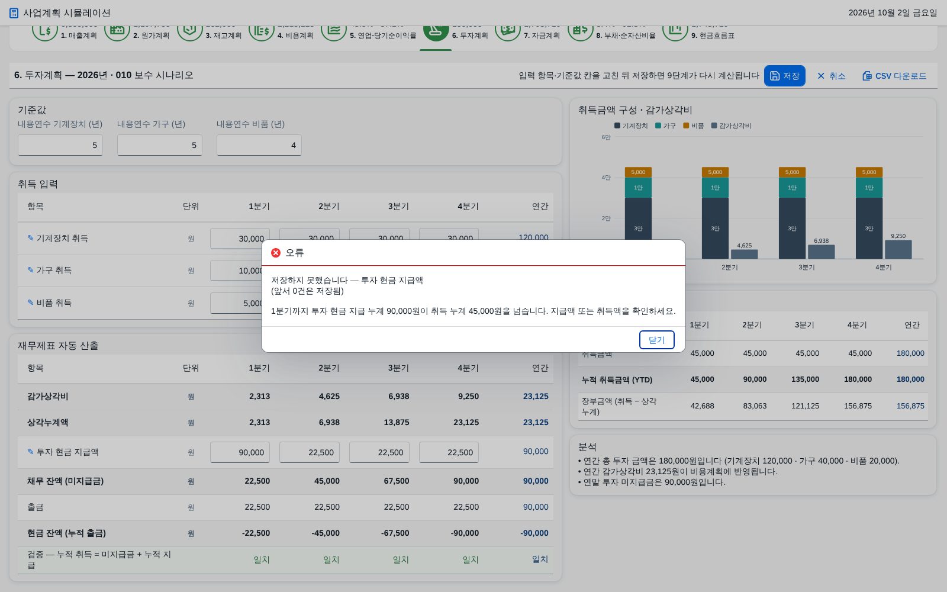This screenshot has height=592, width=947.
Task: Save the plan with the 저장 button
Action: click(785, 76)
